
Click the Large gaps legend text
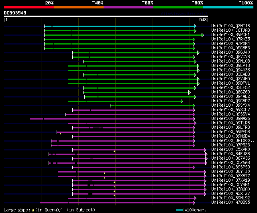point(49,210)
